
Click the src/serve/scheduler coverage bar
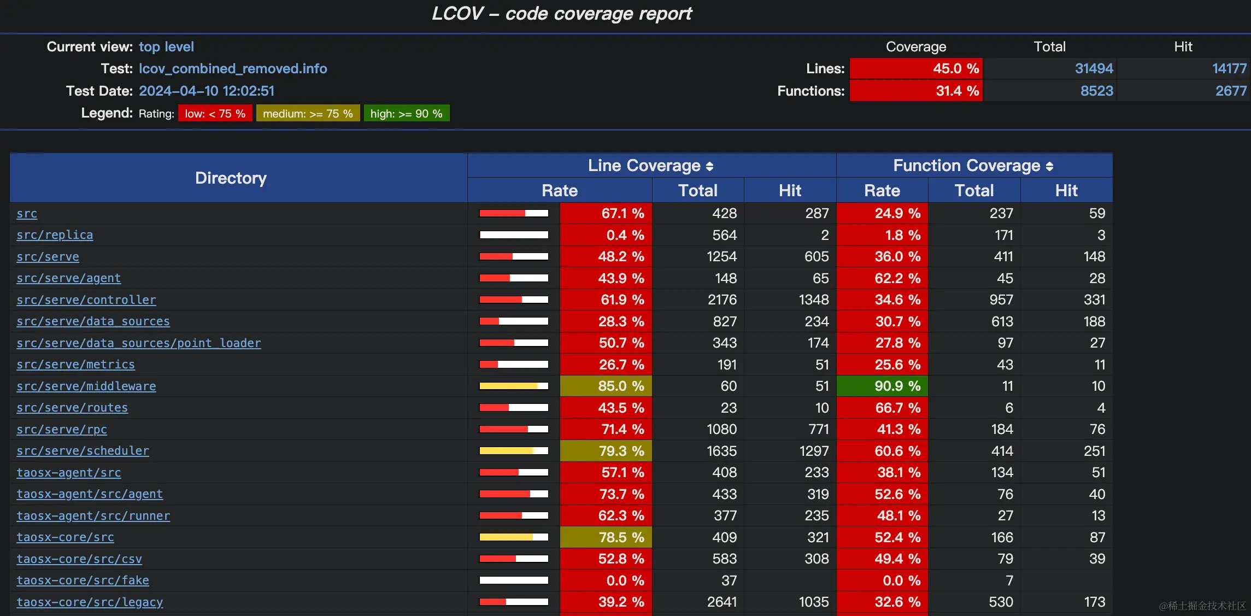(x=514, y=451)
